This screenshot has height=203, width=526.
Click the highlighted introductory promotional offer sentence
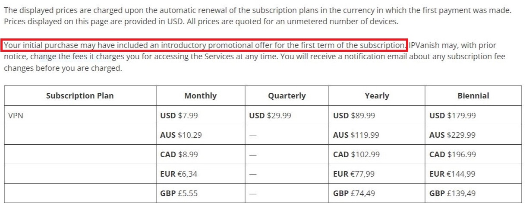click(205, 45)
